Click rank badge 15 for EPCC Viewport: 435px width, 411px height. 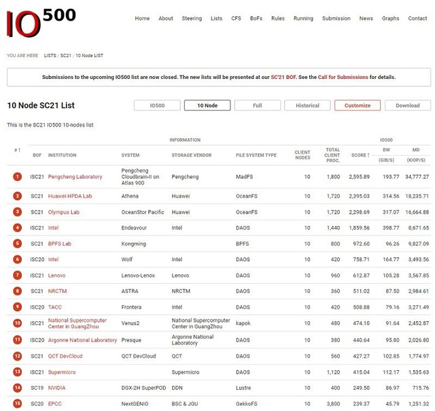click(x=18, y=404)
